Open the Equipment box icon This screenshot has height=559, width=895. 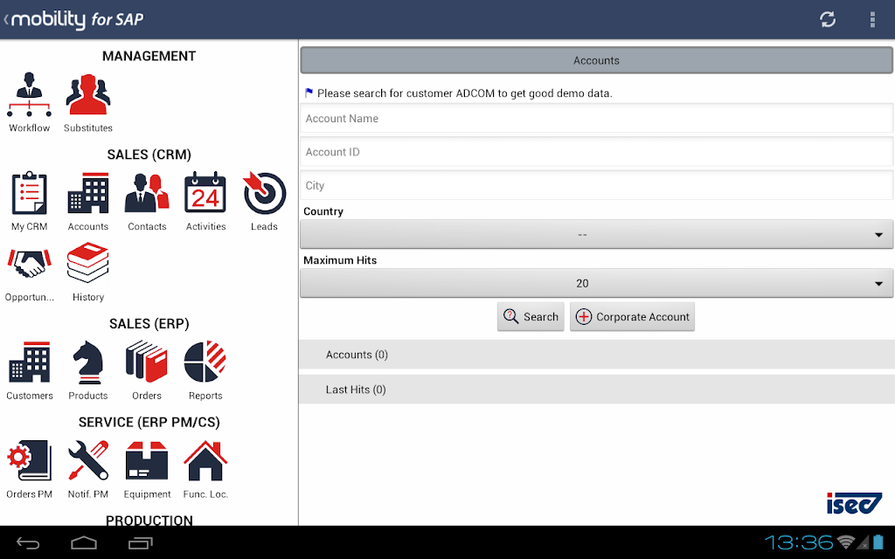point(147,461)
